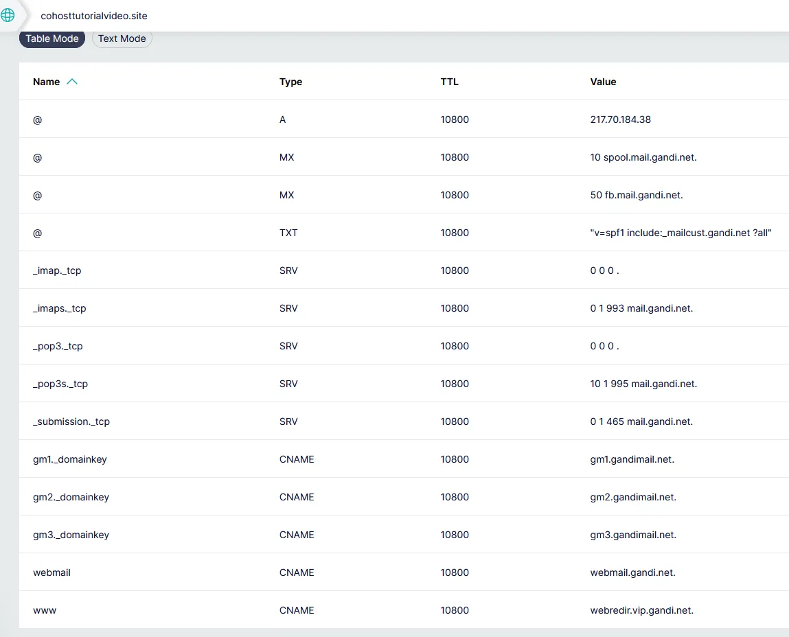Screen dimensions: 789x637
Task: Open the TTL column header
Action: coord(449,81)
